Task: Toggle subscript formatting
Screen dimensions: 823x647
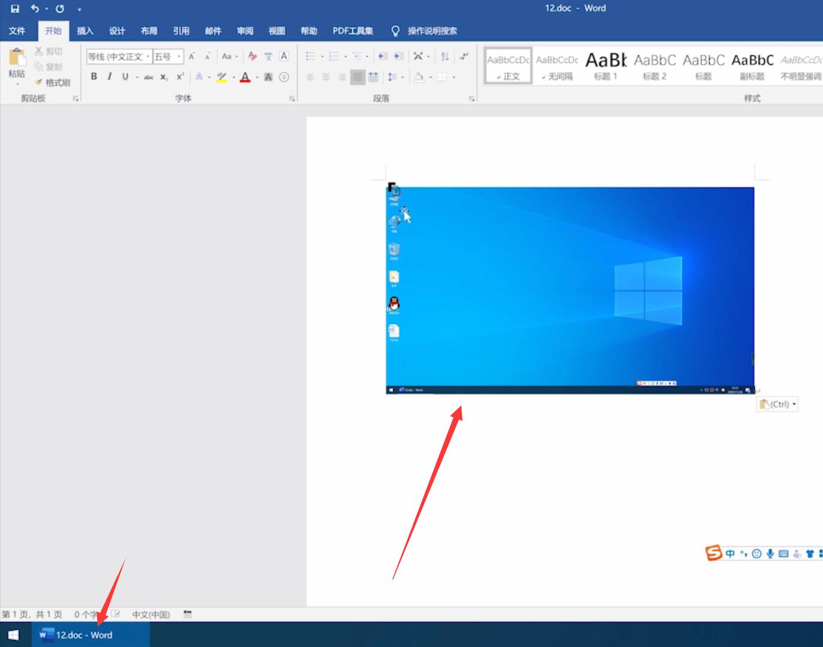Action: [164, 77]
